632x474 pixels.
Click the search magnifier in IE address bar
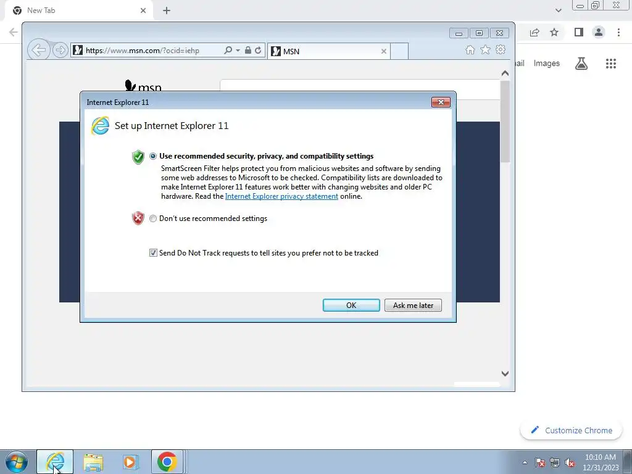(x=228, y=51)
